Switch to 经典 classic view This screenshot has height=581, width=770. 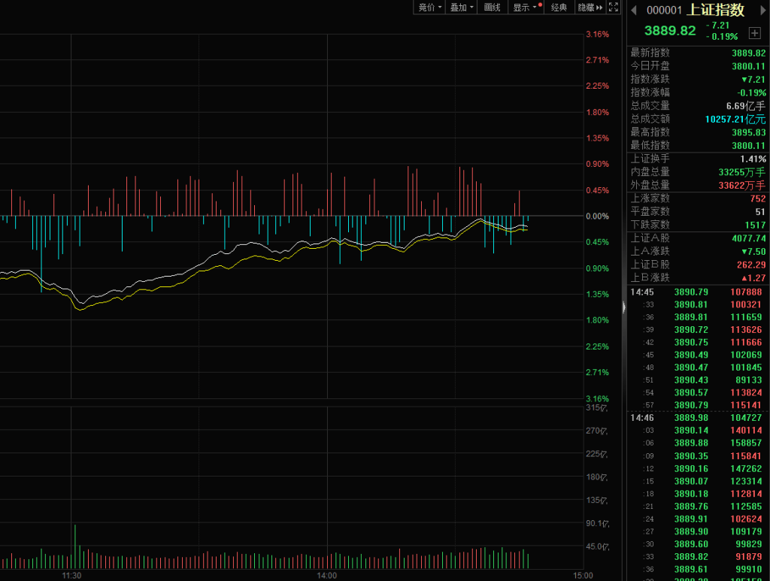pos(559,8)
